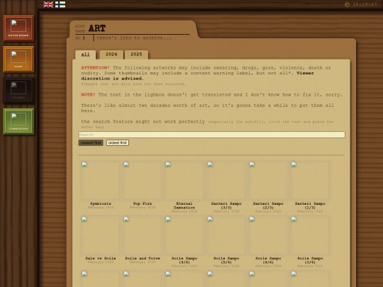Switch language with the UK flag

(48, 4)
